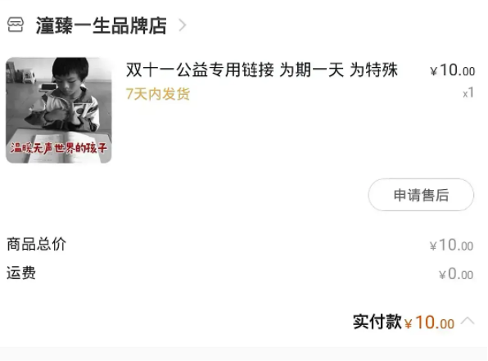Click the gray strip below the order card

[x=244, y=354]
